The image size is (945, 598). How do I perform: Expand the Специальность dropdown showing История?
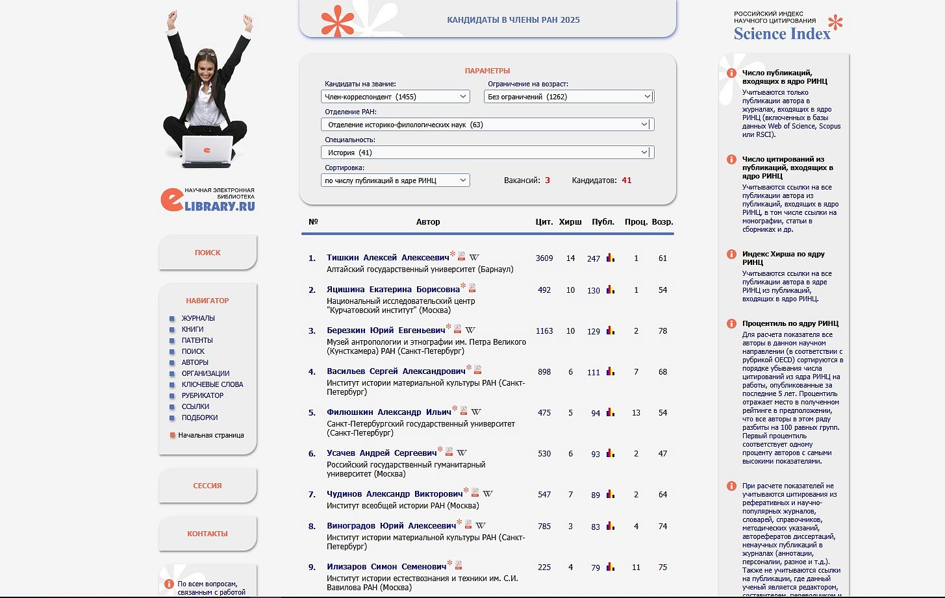[x=487, y=153]
